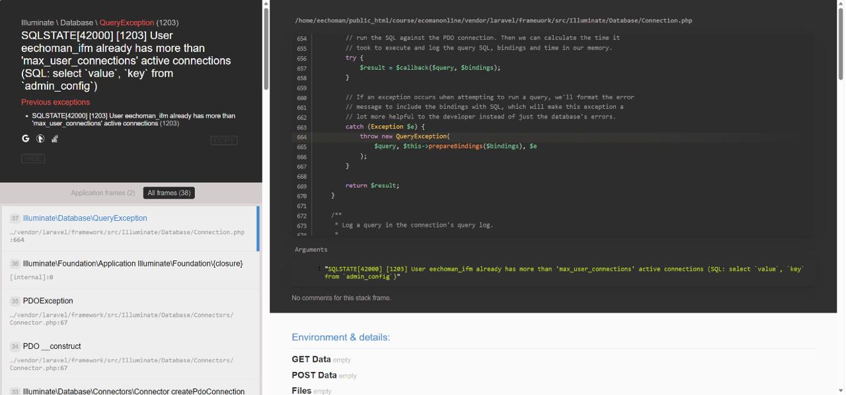The image size is (846, 395).
Task: Search the error on Stack Overflow icon
Action: [55, 138]
